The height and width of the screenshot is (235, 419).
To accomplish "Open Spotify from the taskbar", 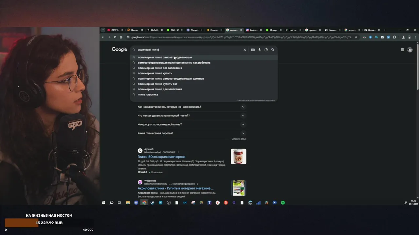I will [283, 203].
